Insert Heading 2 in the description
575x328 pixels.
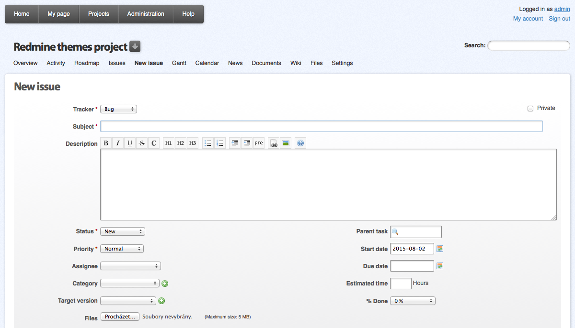pyautogui.click(x=181, y=143)
